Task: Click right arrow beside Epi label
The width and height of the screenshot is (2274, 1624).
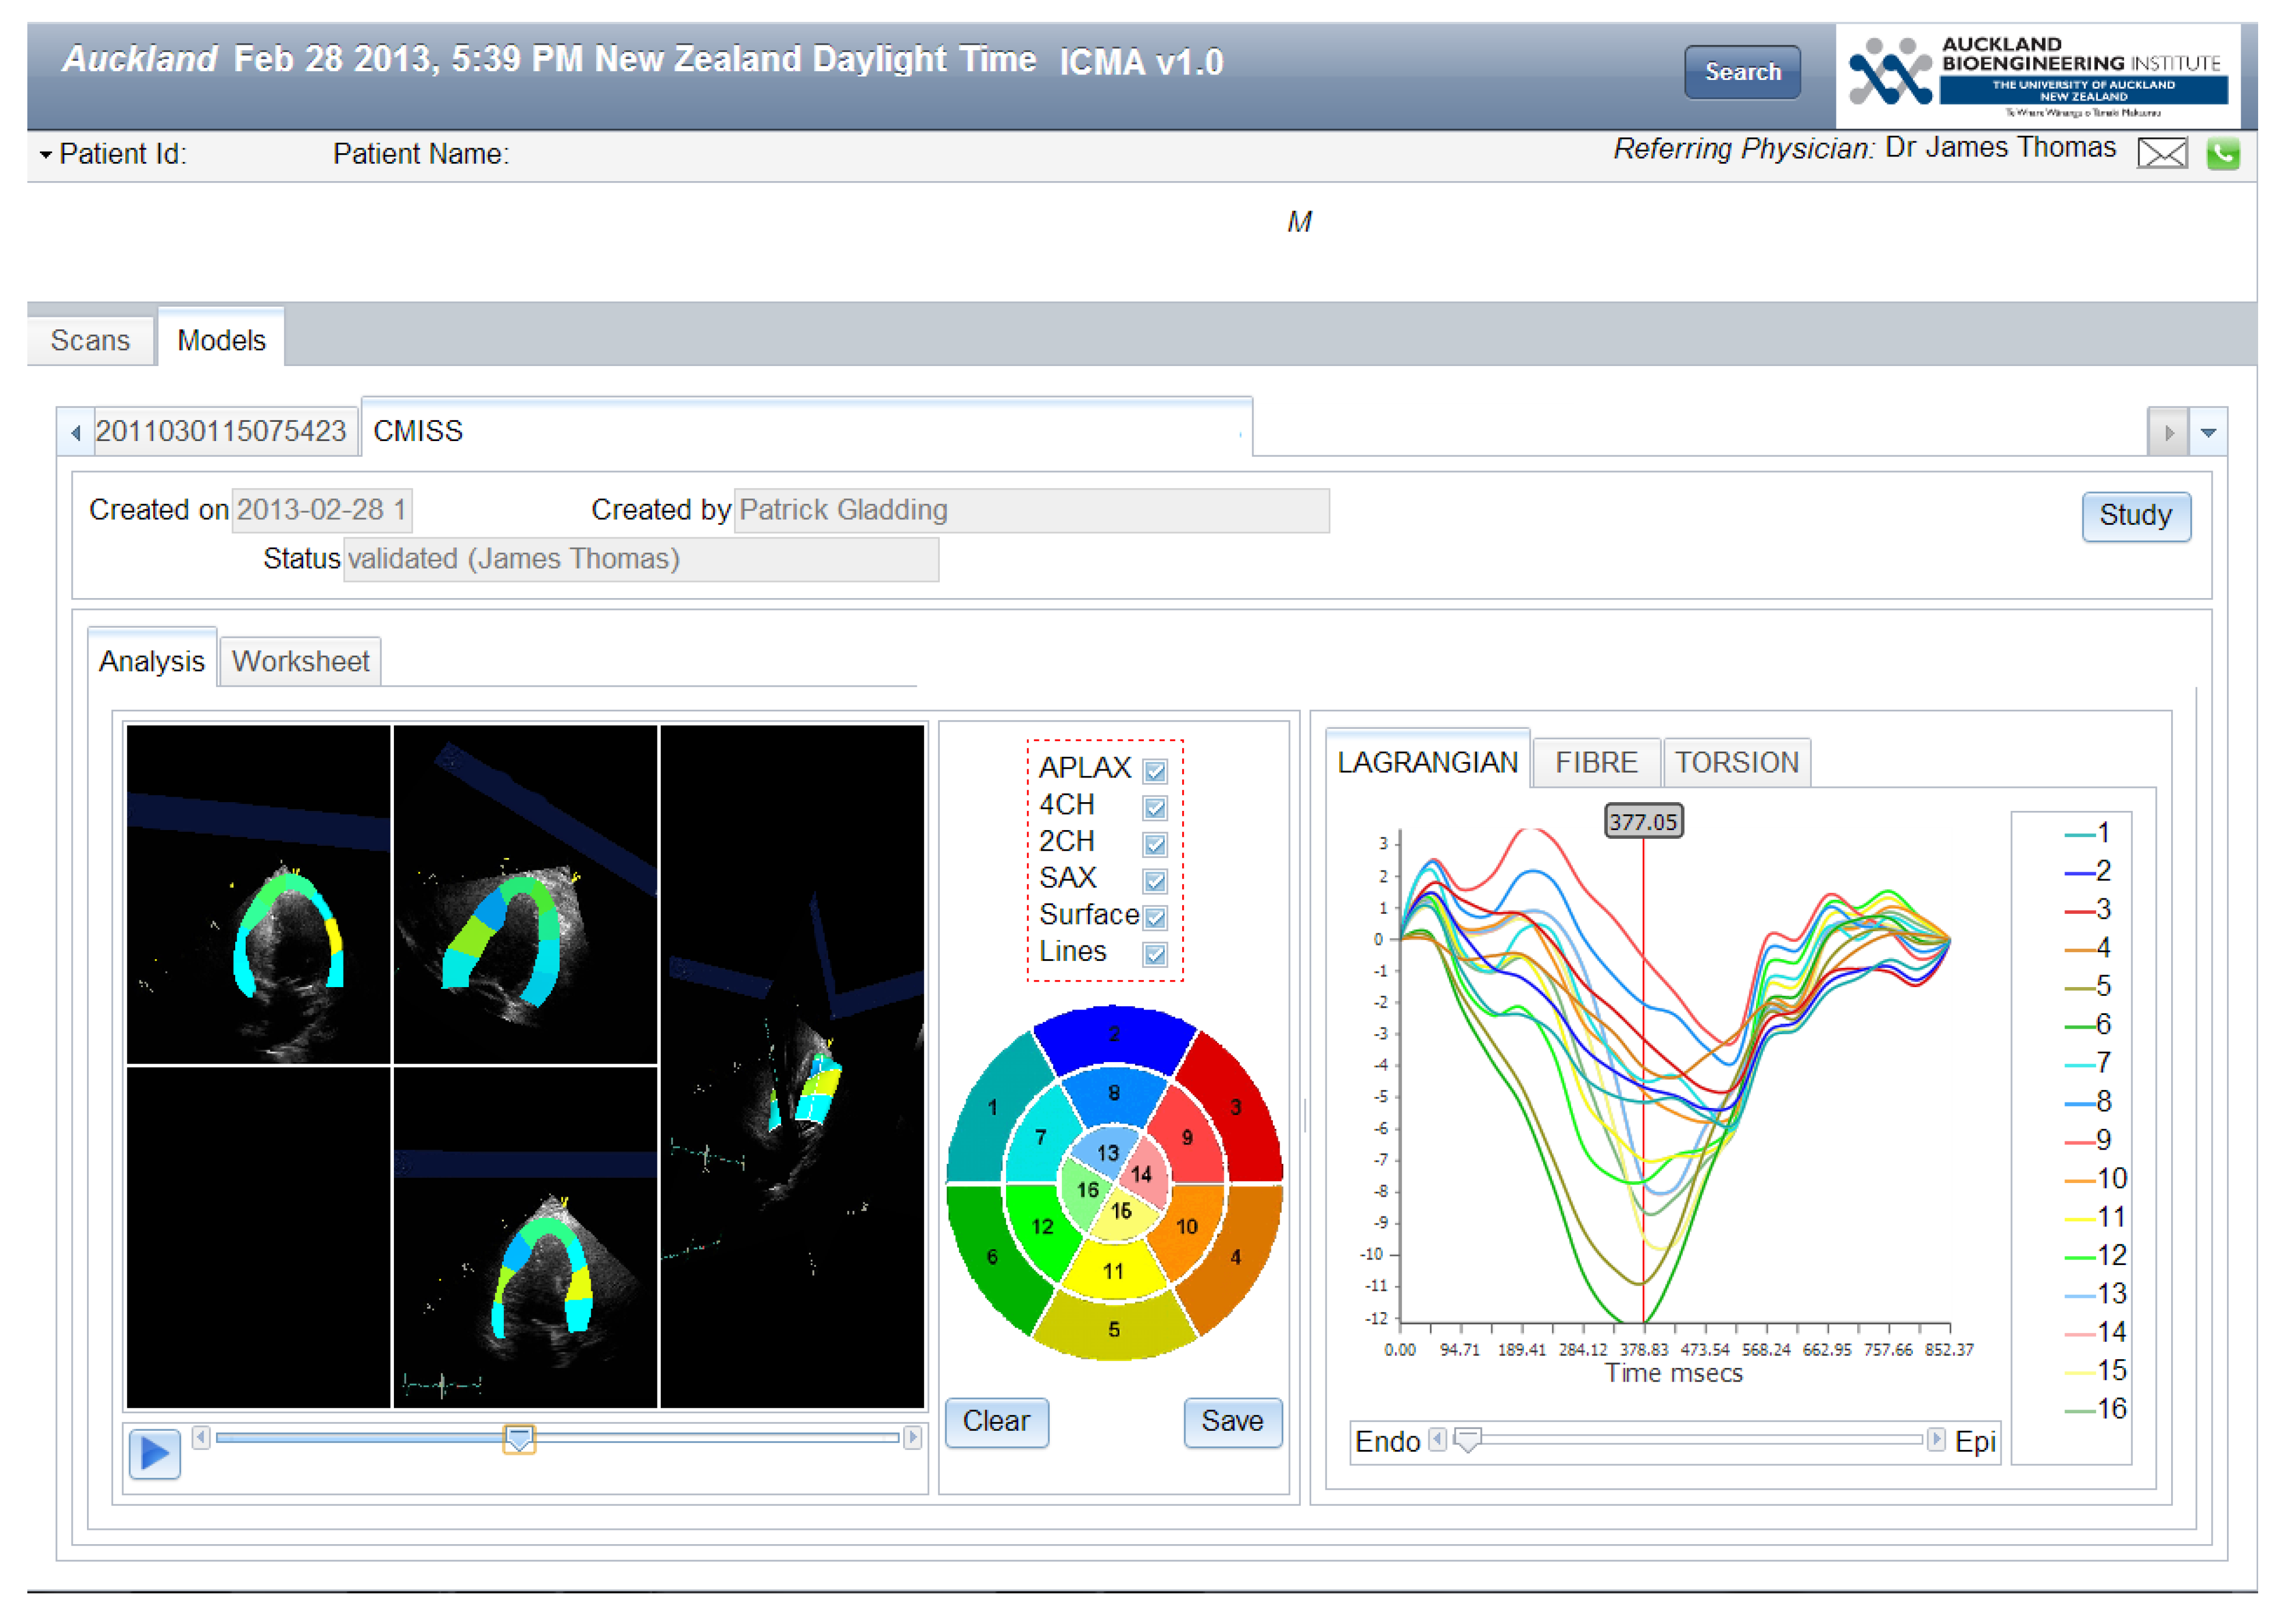Action: pos(1935,1439)
